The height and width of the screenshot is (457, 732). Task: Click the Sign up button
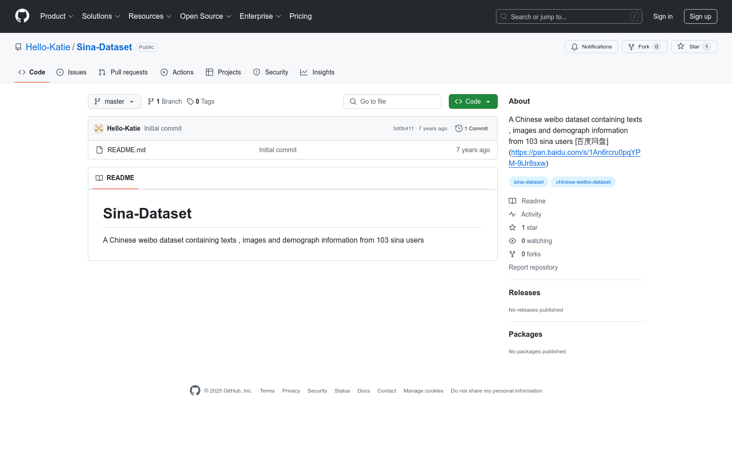(700, 16)
